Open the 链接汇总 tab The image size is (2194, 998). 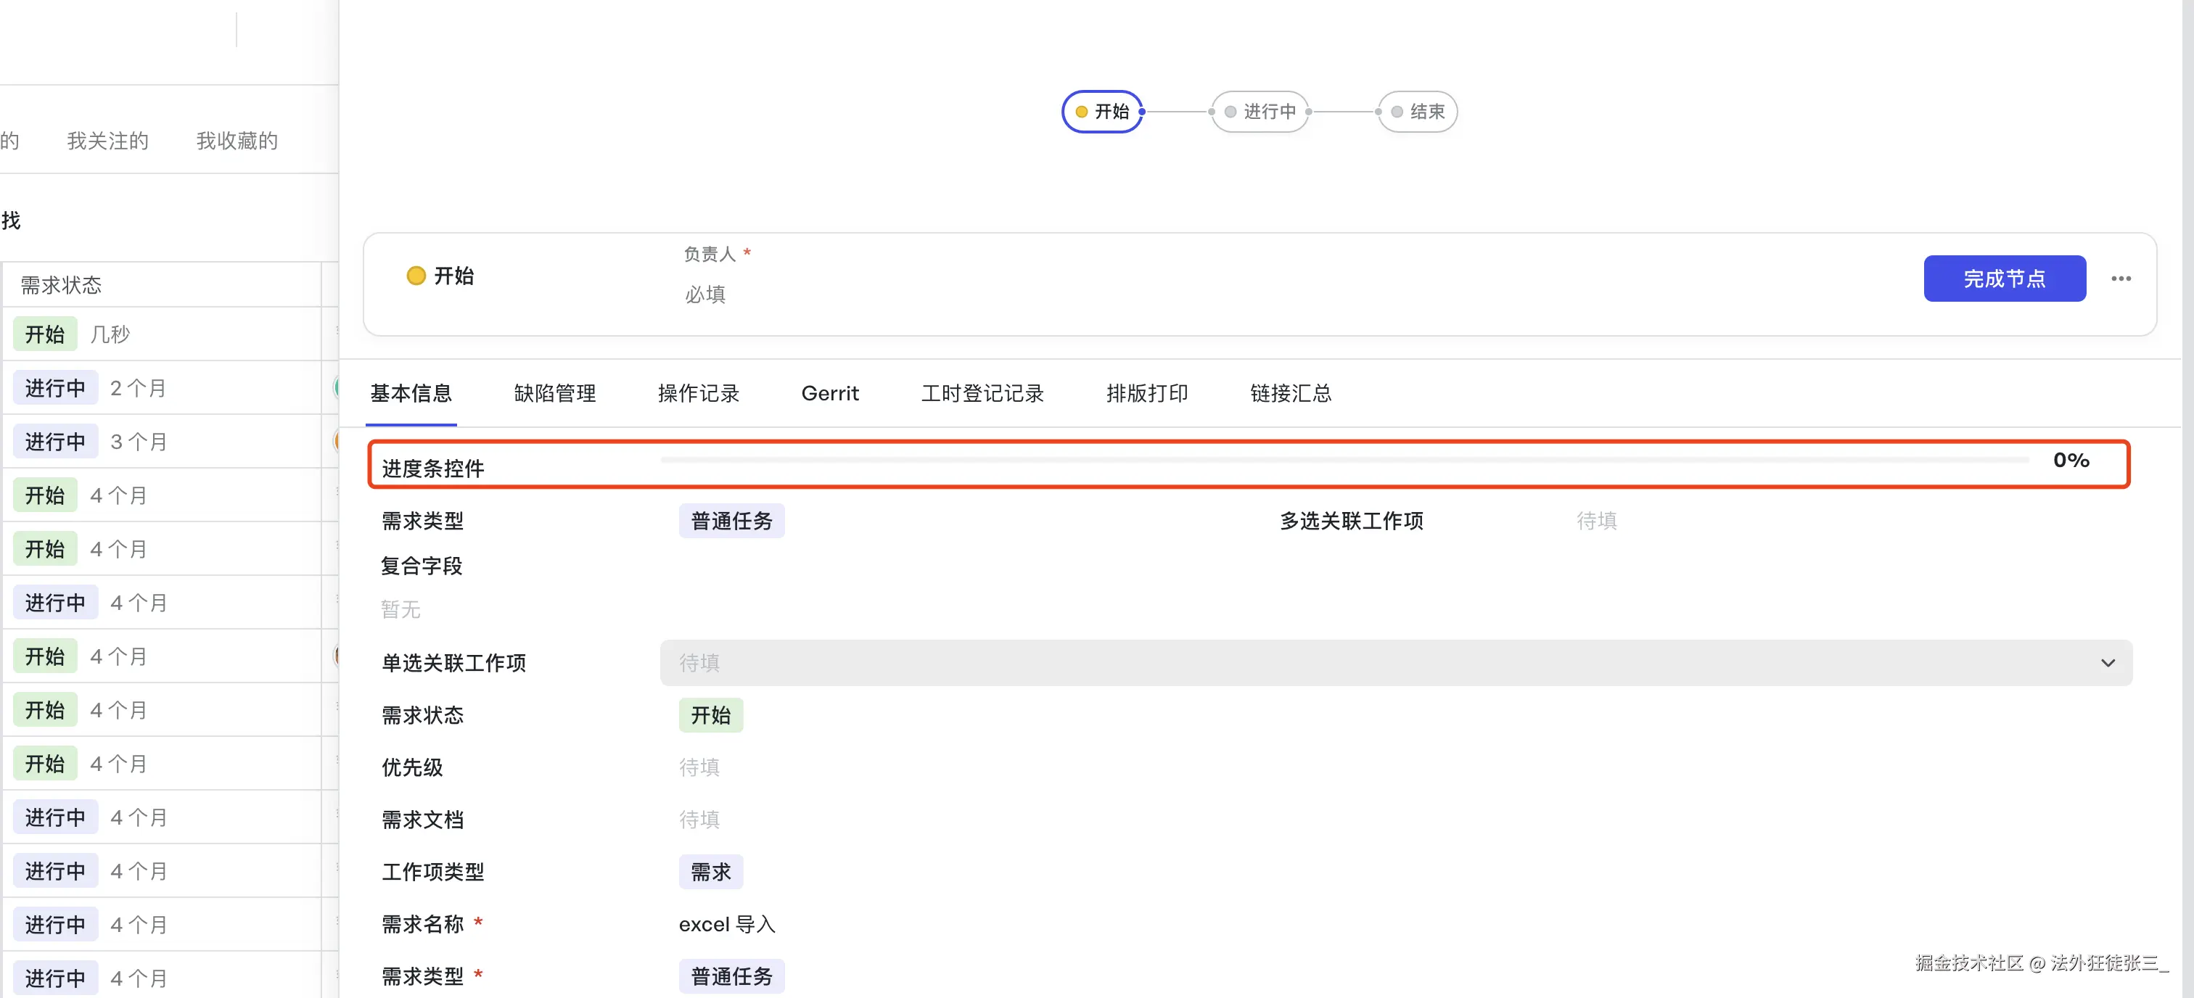1290,393
